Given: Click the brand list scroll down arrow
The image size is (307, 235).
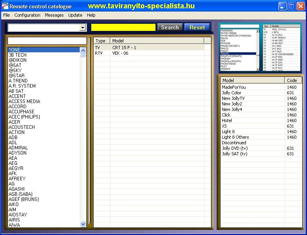Looking at the screenshot, I should click(x=83, y=224).
